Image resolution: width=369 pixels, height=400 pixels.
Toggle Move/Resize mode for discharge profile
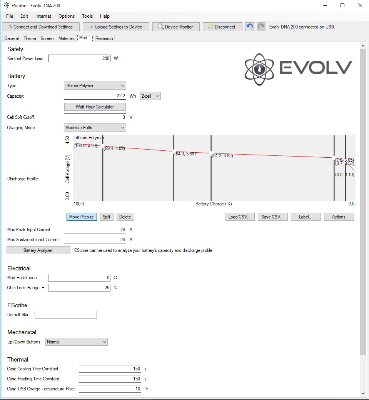[81, 217]
